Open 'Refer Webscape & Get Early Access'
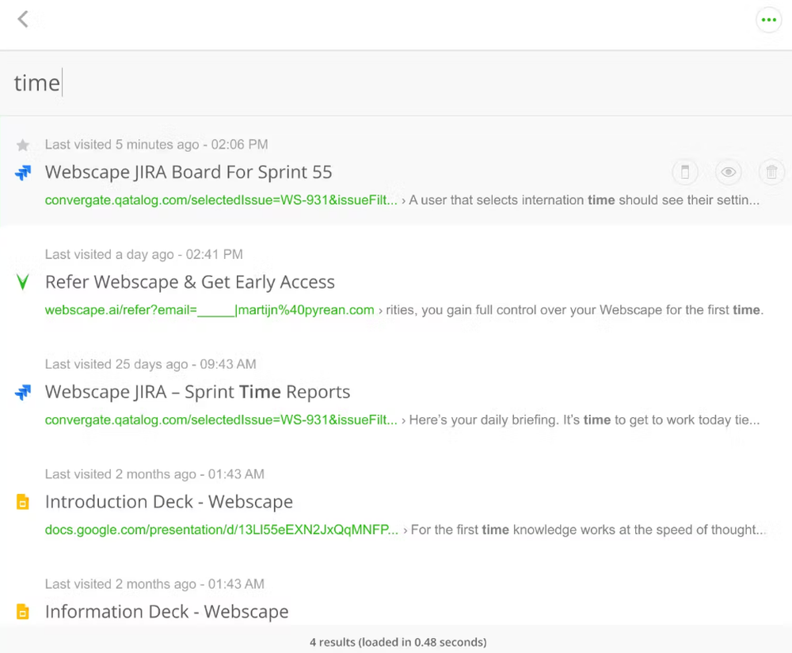This screenshot has height=653, width=792. coord(190,282)
